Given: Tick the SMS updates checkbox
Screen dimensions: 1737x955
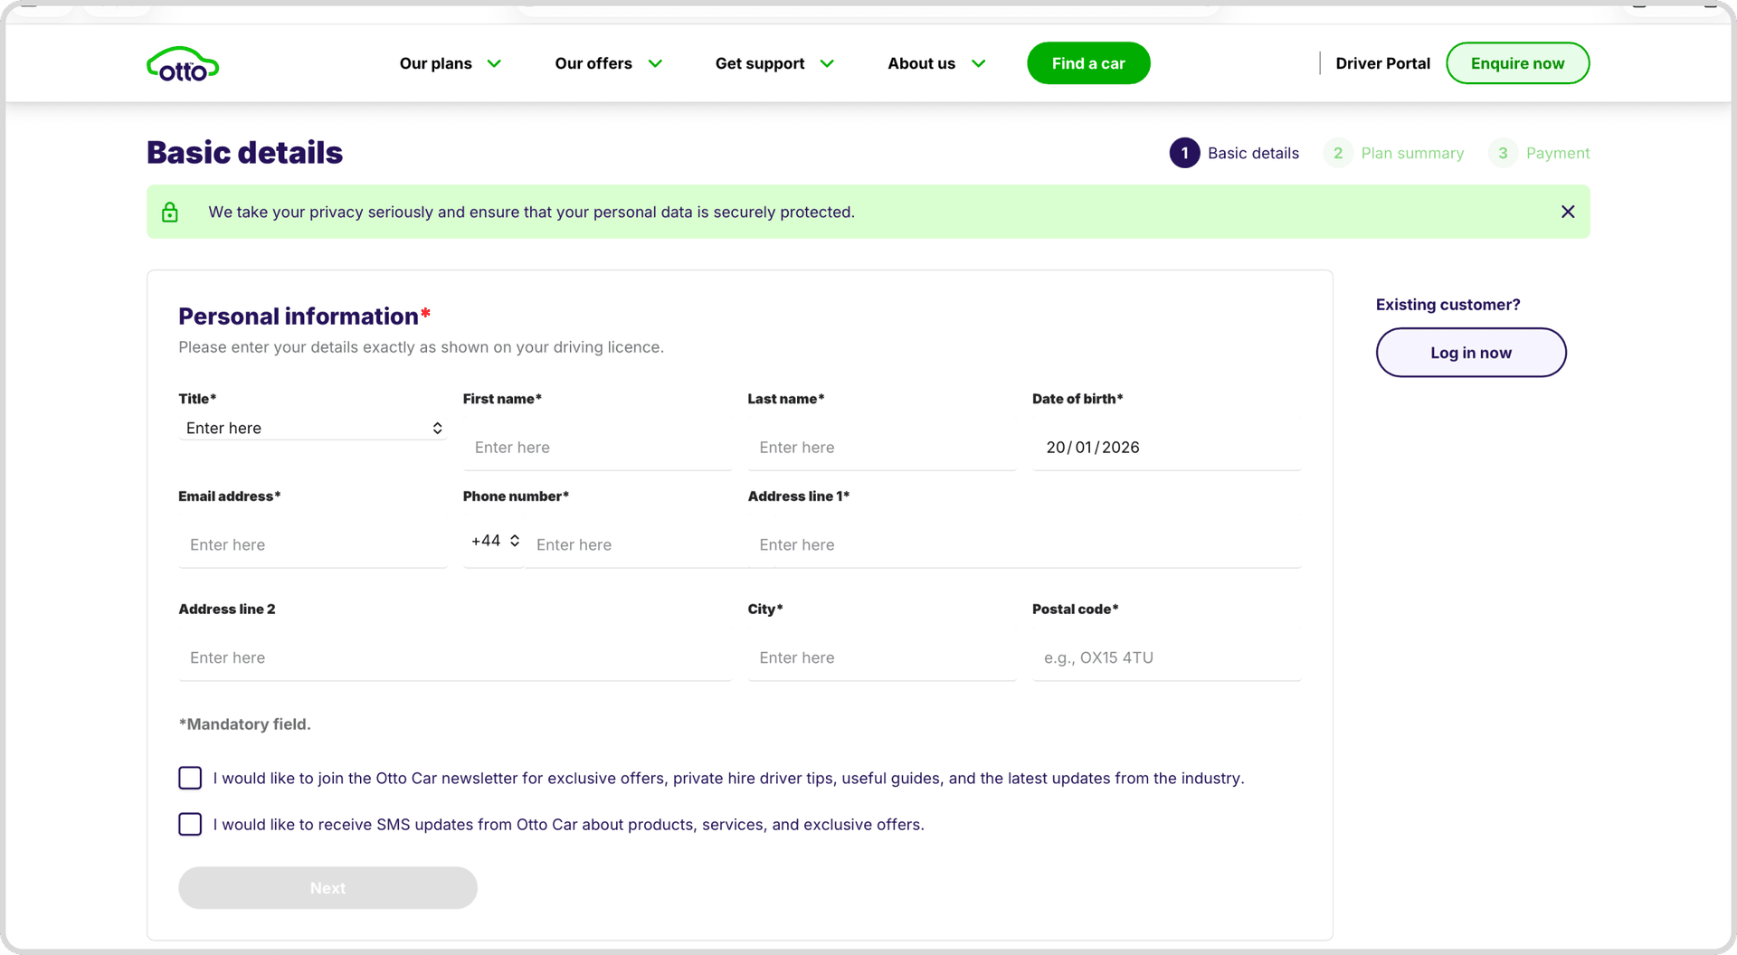Looking at the screenshot, I should (x=190, y=824).
